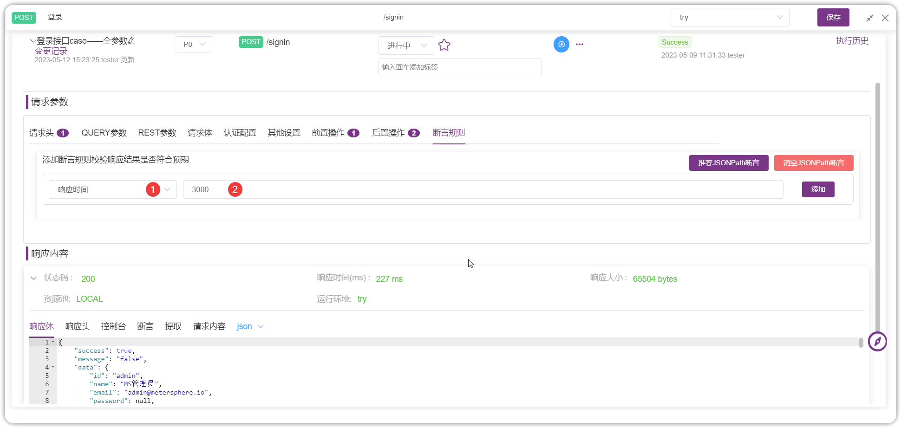Show the 提取 response tab
Image resolution: width=901 pixels, height=428 pixels.
tap(173, 326)
